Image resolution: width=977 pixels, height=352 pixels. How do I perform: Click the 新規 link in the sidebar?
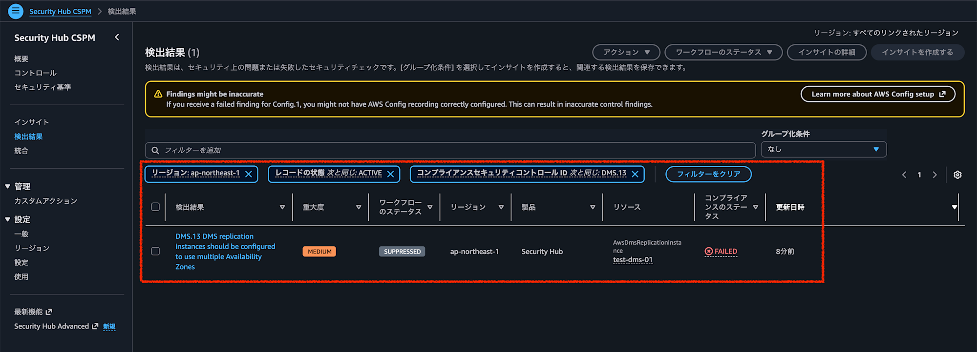(109, 326)
